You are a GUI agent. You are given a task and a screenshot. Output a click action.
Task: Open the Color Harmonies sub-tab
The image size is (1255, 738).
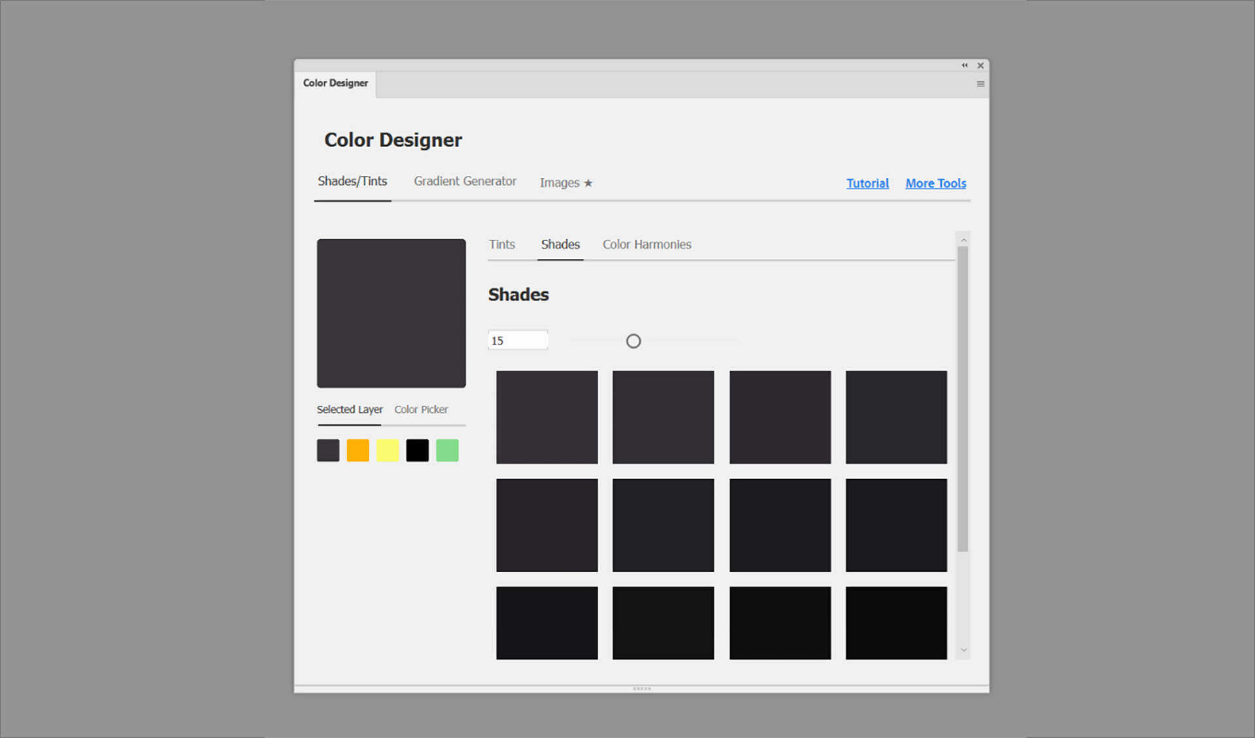pos(646,244)
